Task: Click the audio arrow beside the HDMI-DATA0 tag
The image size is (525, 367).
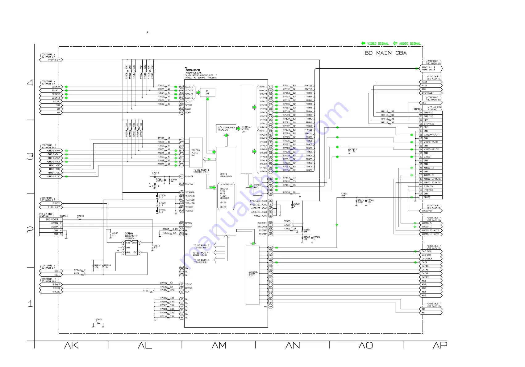Action: [x=66, y=151]
